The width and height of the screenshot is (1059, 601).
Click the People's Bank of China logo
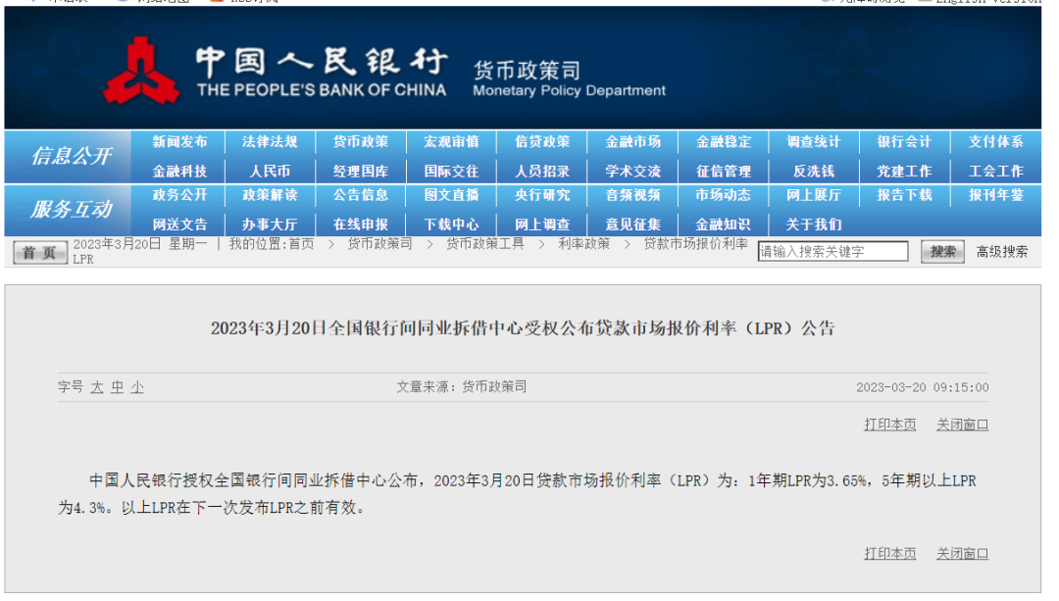142,69
